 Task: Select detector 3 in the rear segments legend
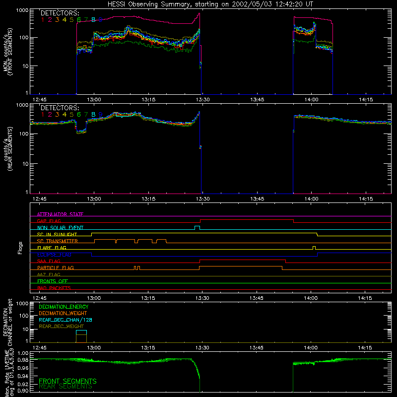point(57,115)
